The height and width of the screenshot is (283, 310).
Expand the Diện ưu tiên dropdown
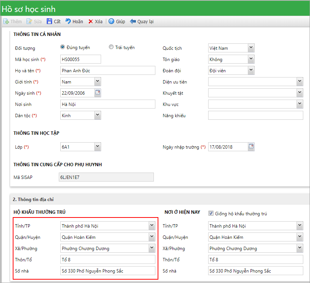point(300,82)
